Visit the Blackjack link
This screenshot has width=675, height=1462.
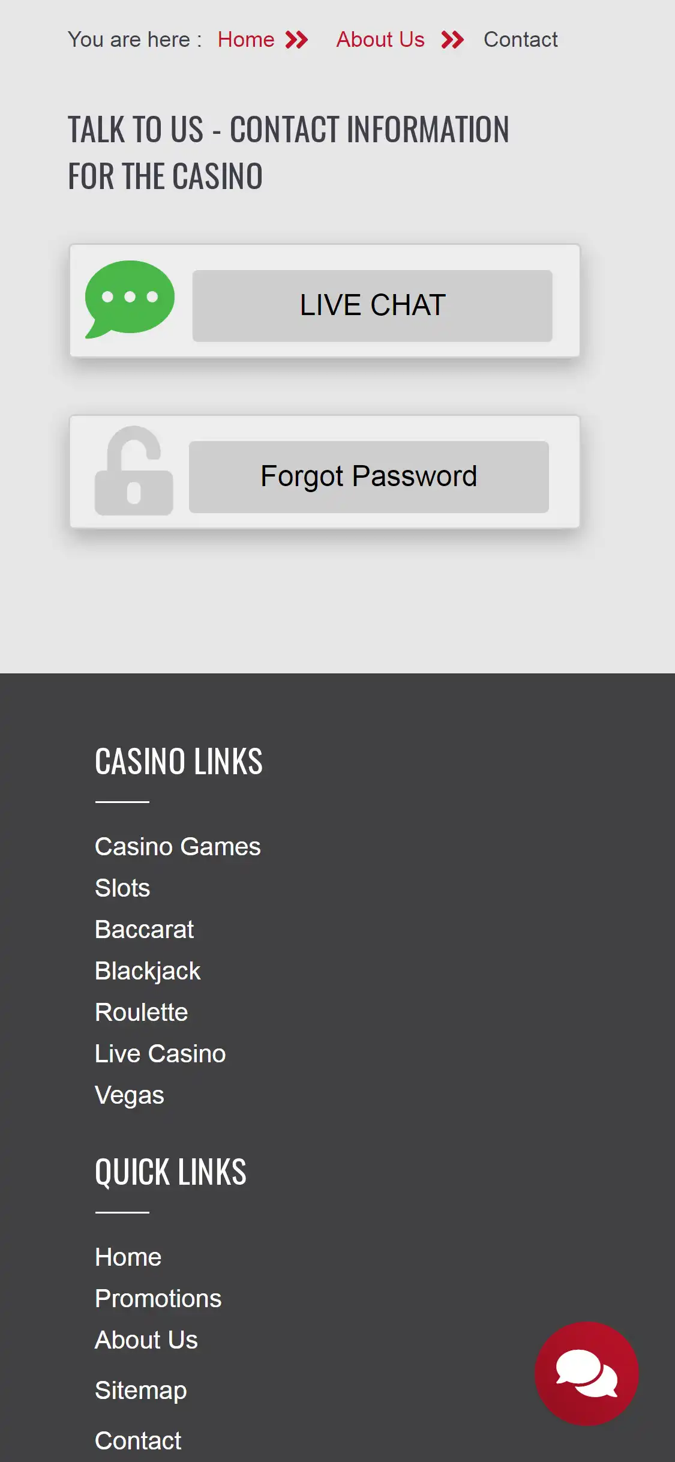click(148, 971)
